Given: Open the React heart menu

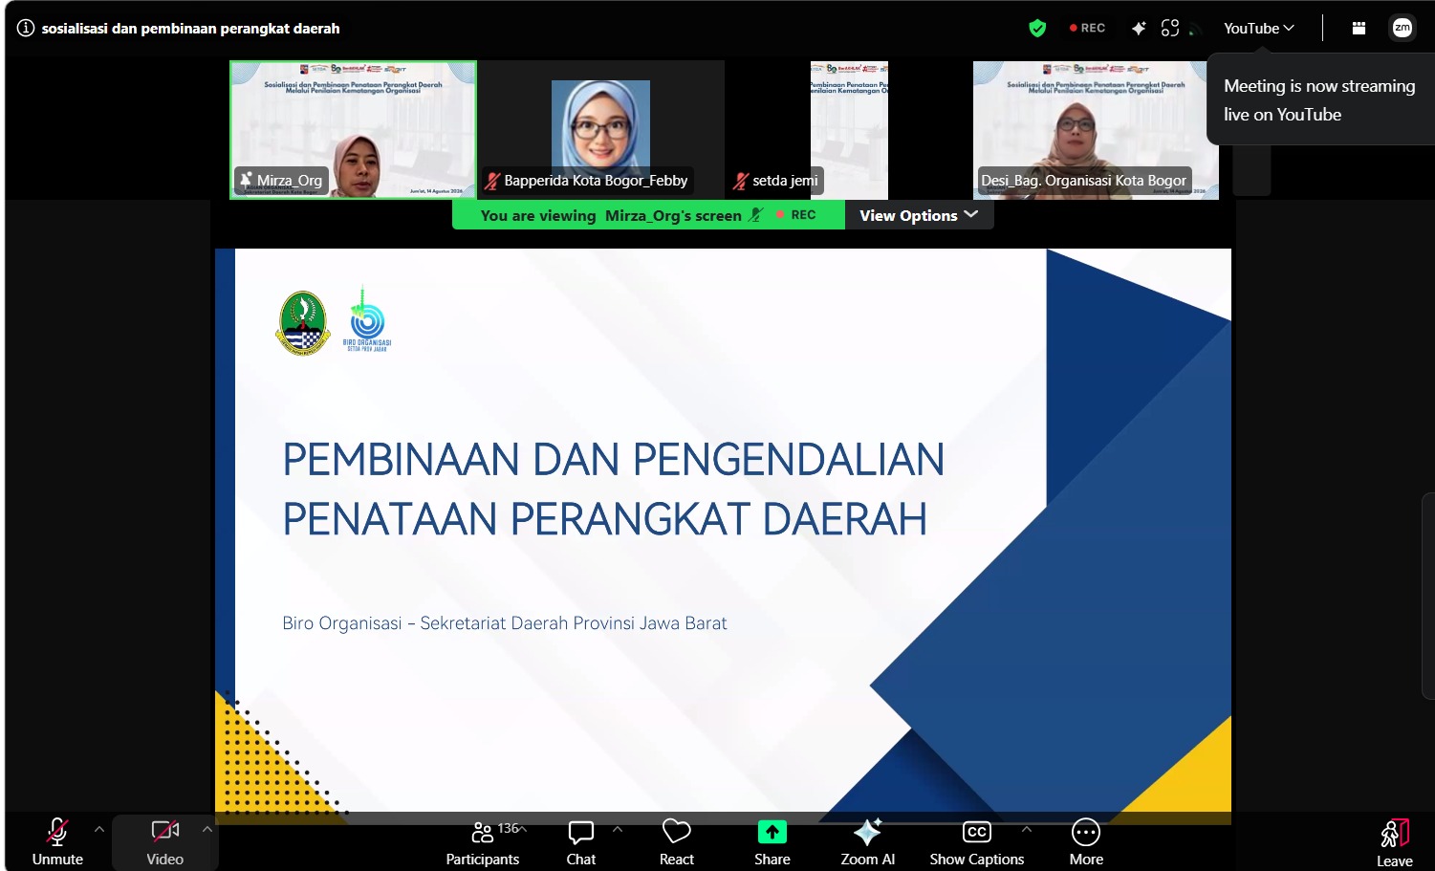Looking at the screenshot, I should (677, 841).
